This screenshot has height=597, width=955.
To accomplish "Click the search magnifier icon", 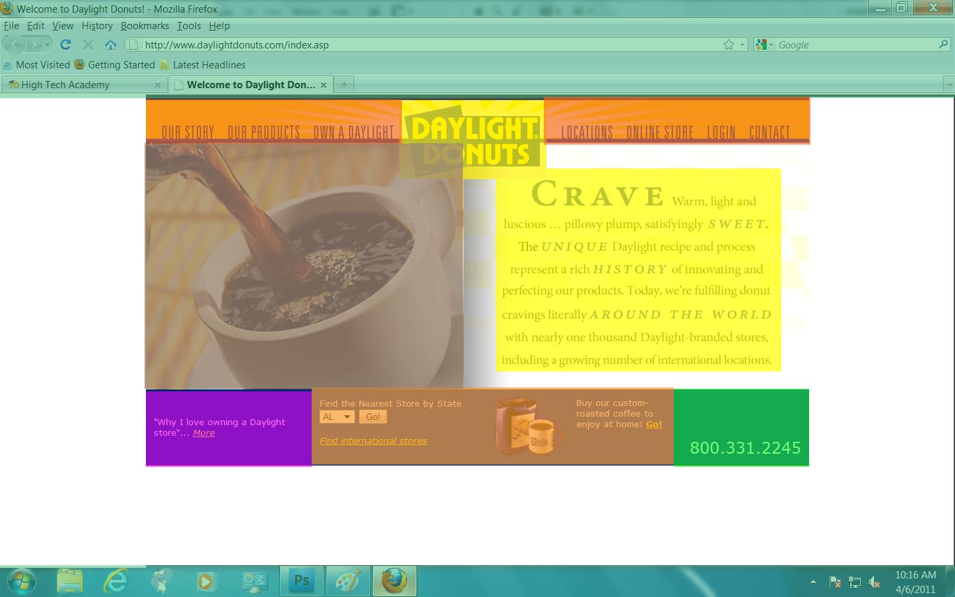I will pos(943,44).
